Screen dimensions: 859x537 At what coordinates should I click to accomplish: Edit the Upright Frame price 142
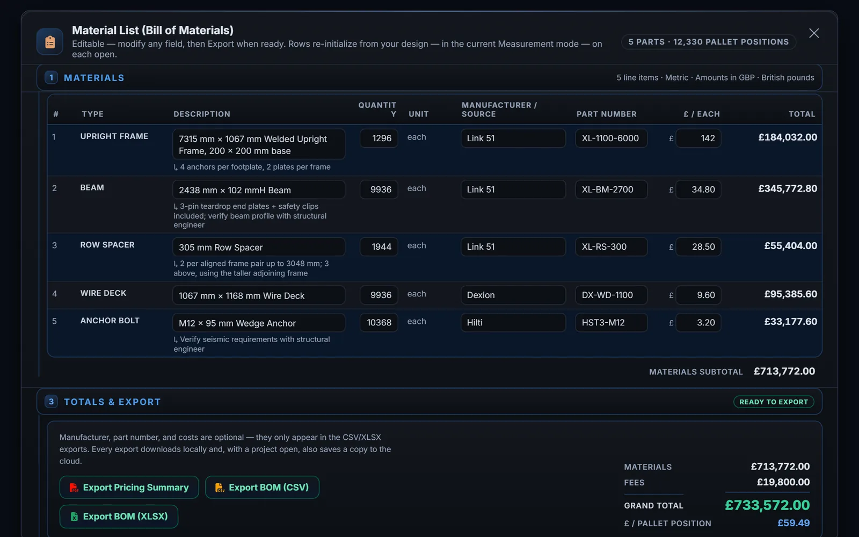(x=698, y=138)
